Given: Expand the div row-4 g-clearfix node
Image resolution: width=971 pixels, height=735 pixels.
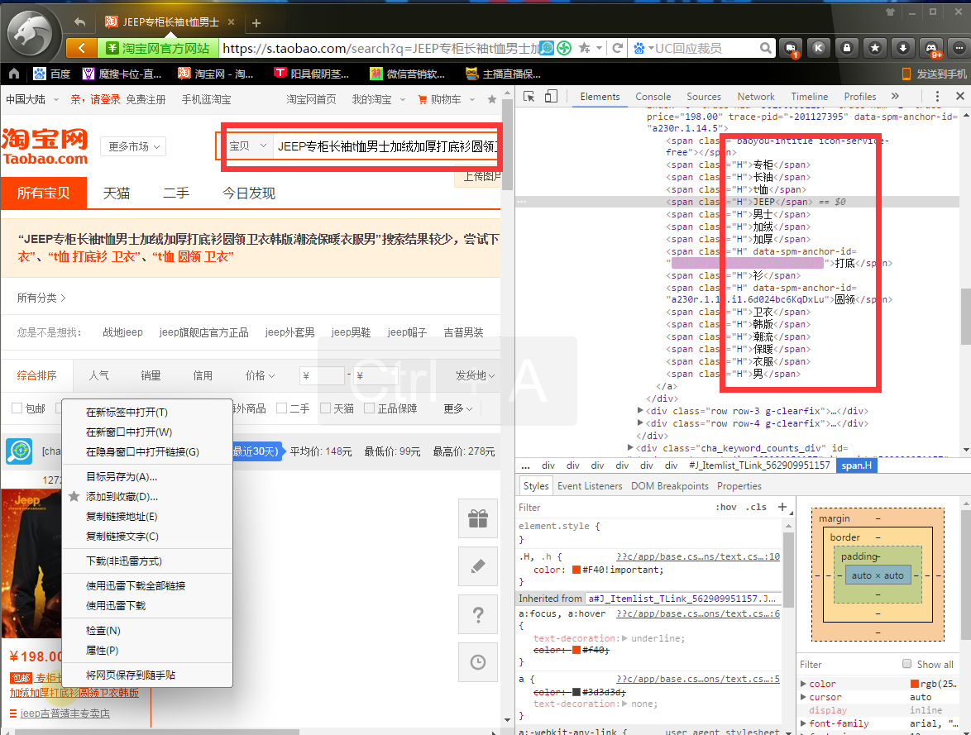Looking at the screenshot, I should click(639, 423).
